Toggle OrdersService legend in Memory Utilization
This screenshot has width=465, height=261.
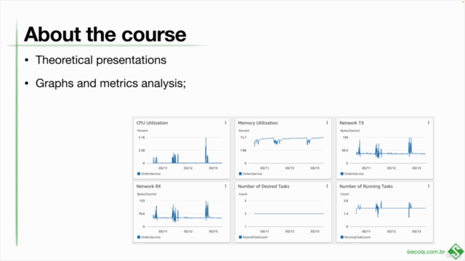point(250,174)
